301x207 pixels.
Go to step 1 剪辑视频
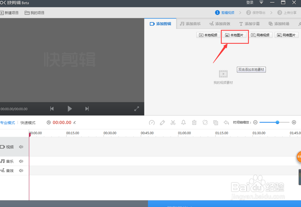click(x=225, y=13)
